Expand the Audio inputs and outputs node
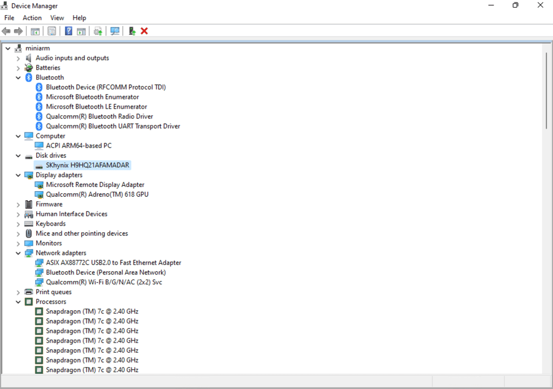This screenshot has height=389, width=553. coord(18,58)
